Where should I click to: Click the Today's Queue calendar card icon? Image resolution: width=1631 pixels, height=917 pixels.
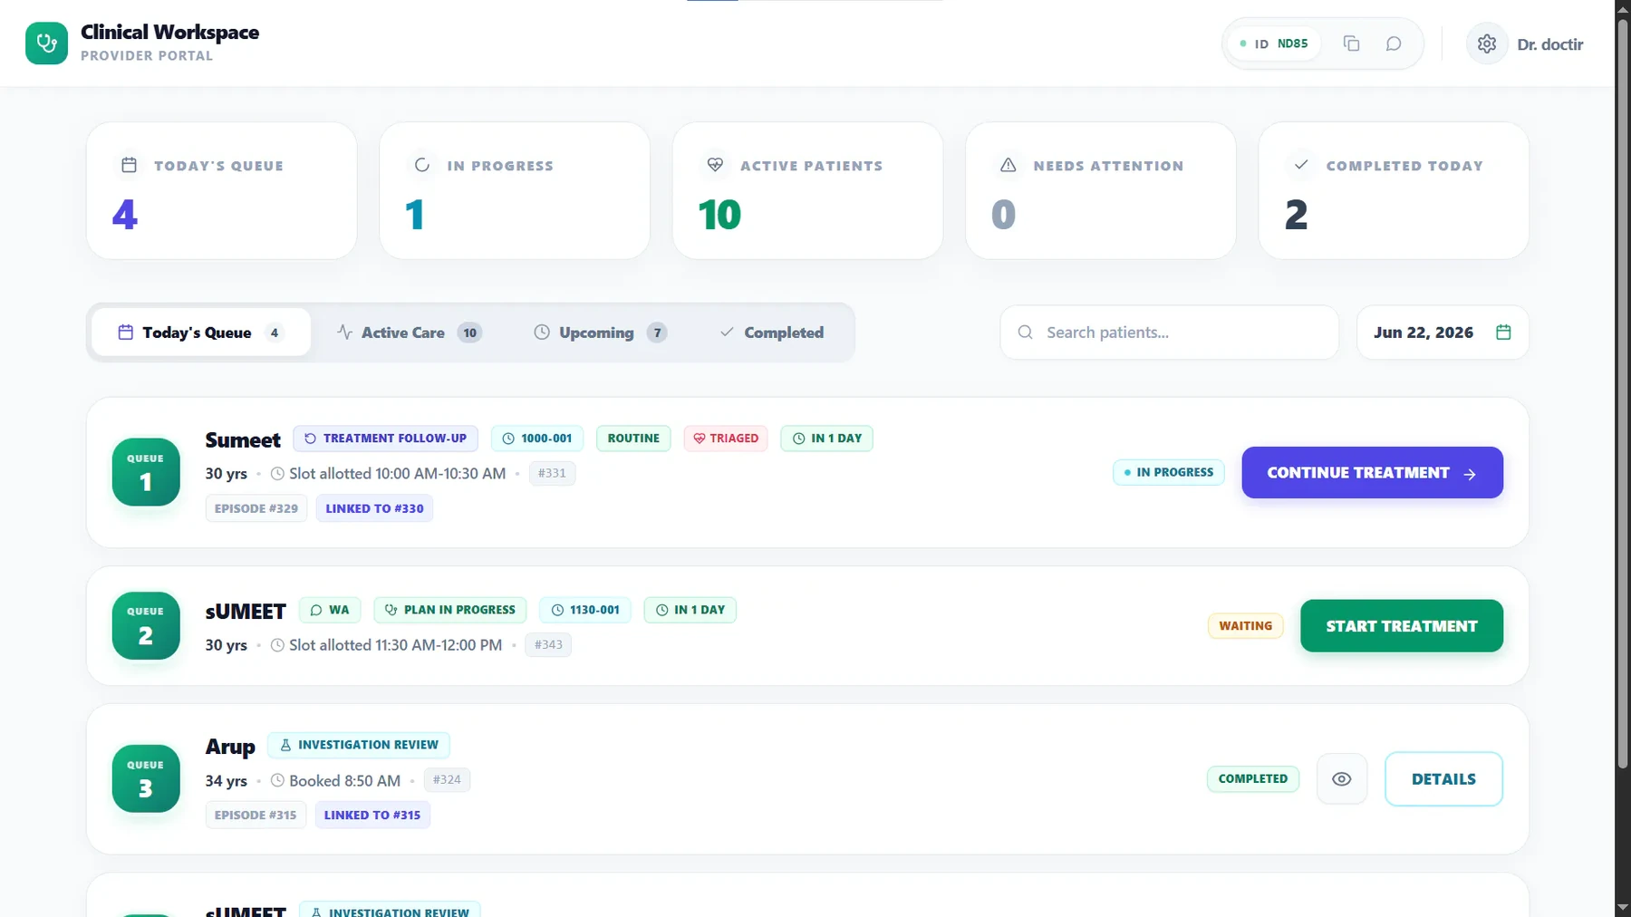(129, 165)
